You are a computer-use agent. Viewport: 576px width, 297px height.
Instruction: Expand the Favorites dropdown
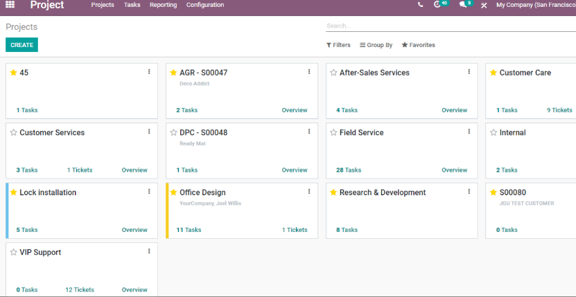419,45
